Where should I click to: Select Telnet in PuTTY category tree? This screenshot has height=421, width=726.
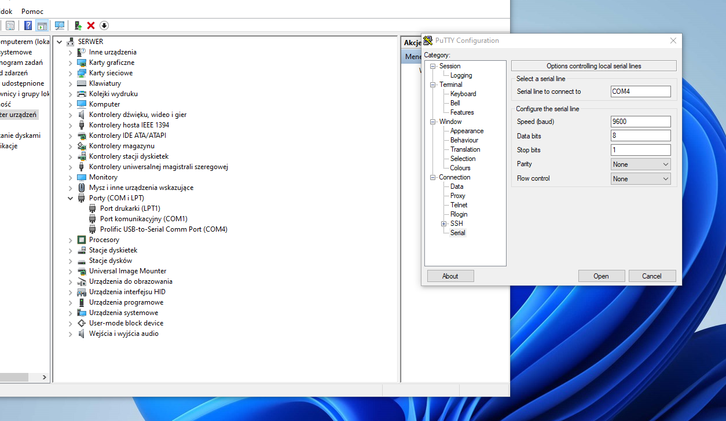click(x=459, y=205)
